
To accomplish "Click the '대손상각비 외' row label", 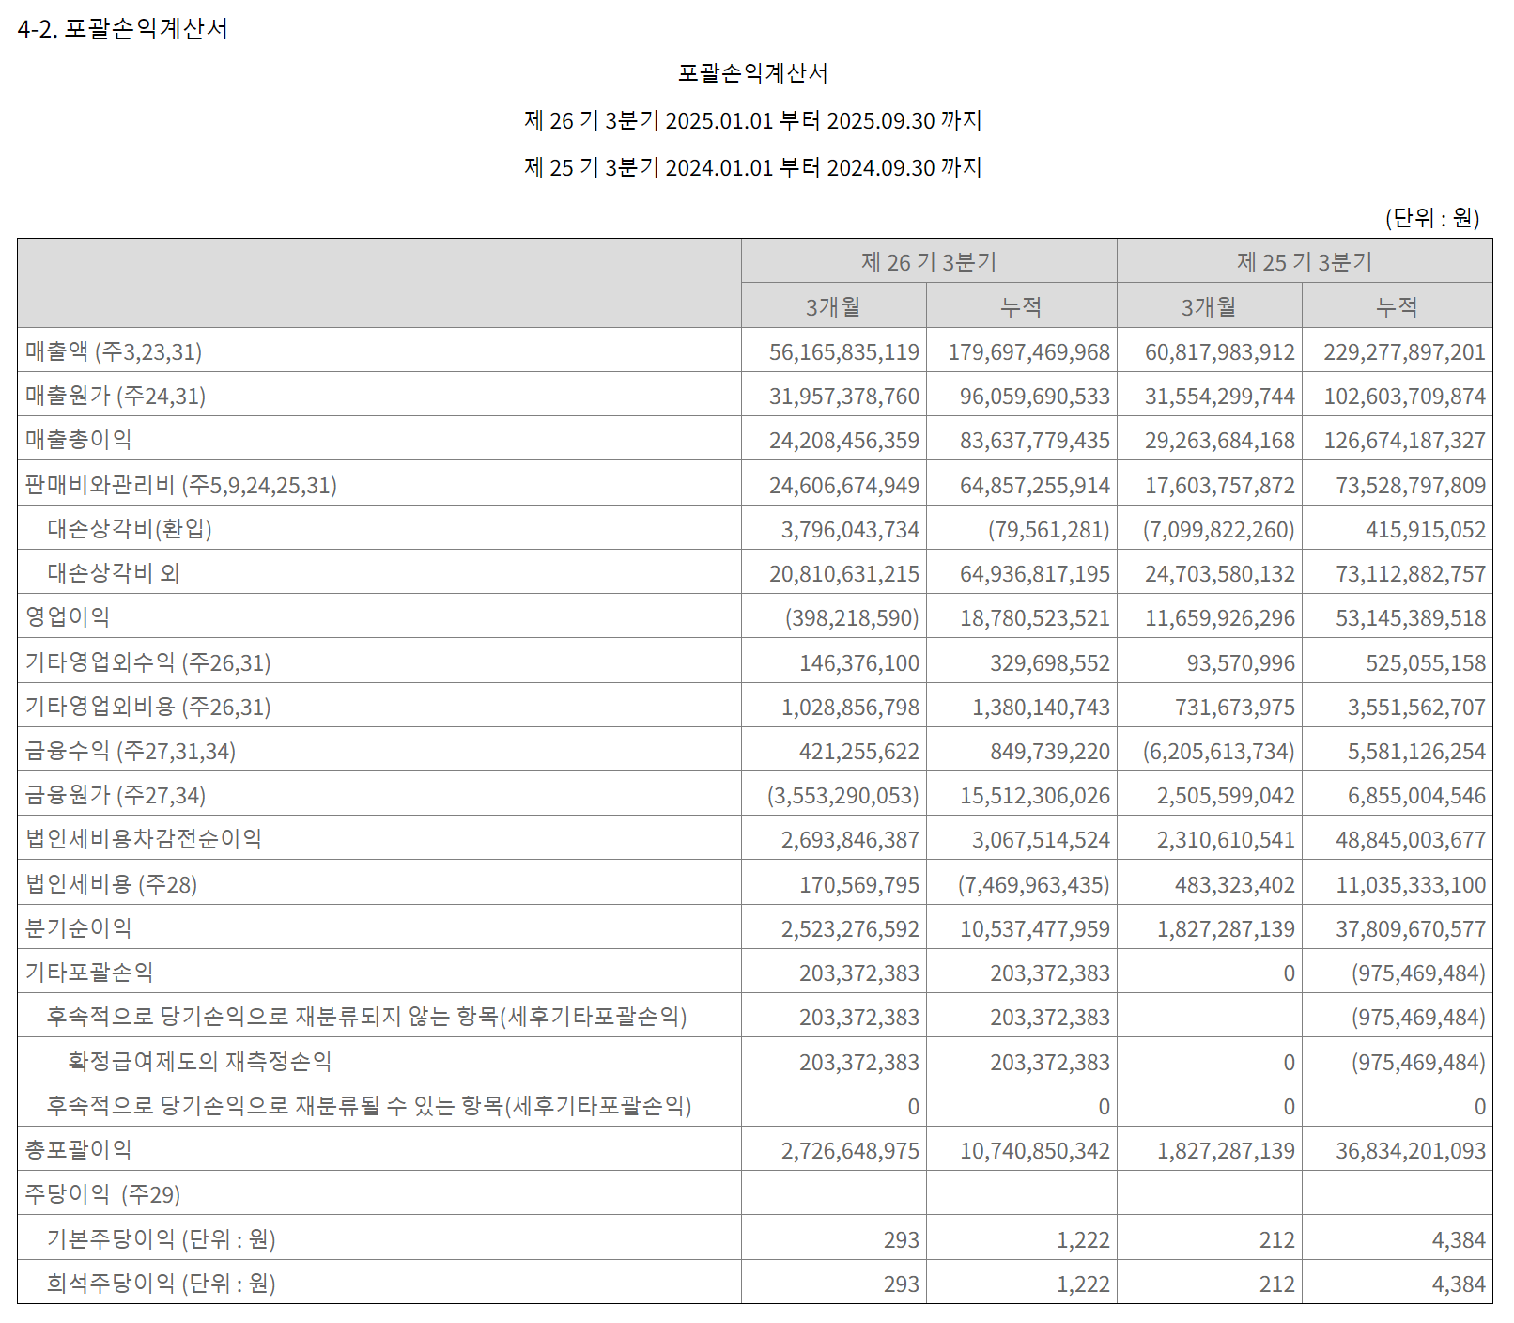I will (114, 572).
